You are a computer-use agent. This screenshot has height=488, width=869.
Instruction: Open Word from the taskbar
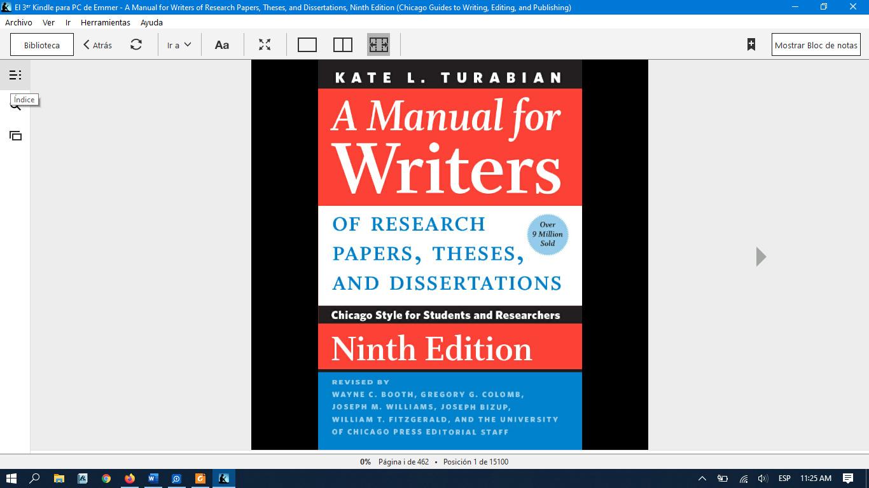(153, 478)
